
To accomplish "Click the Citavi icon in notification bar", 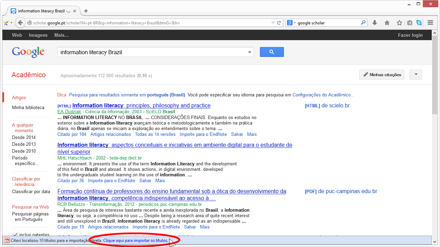I will click(7, 240).
